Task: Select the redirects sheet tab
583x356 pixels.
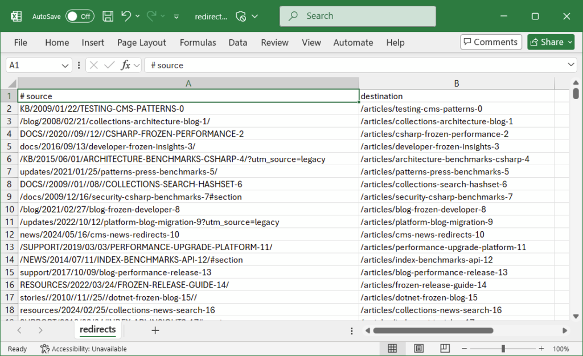Action: click(97, 330)
